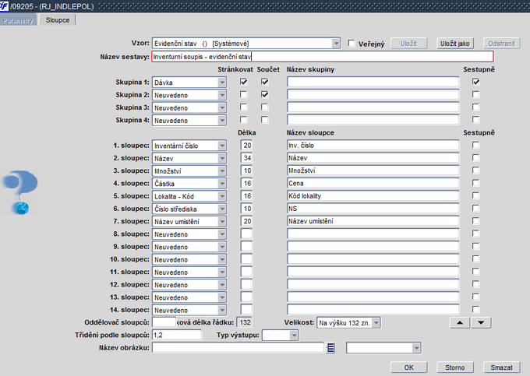This screenshot has height=376, width=530.
Task: Move column up with the up arrow
Action: pyautogui.click(x=460, y=323)
